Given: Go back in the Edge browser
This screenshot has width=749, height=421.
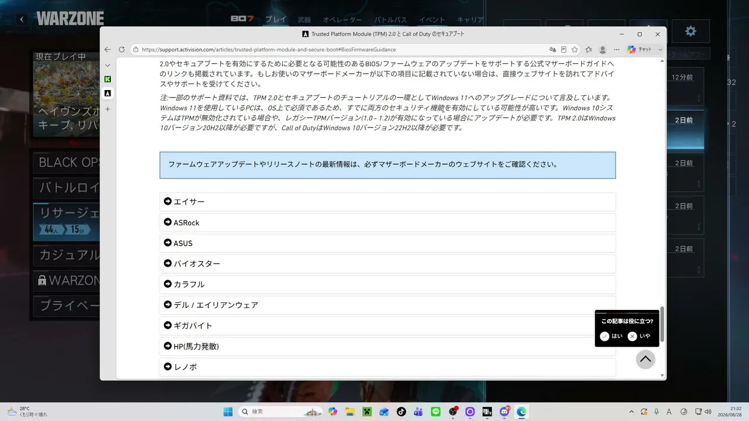Looking at the screenshot, I should pos(108,50).
